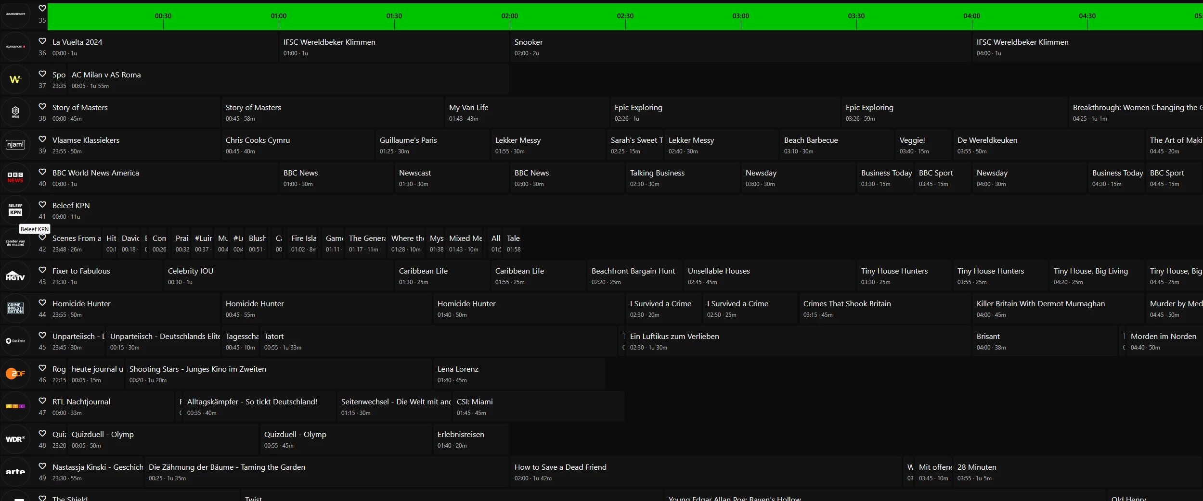Open the njam! channel logo
Image resolution: width=1203 pixels, height=501 pixels.
[x=15, y=145]
